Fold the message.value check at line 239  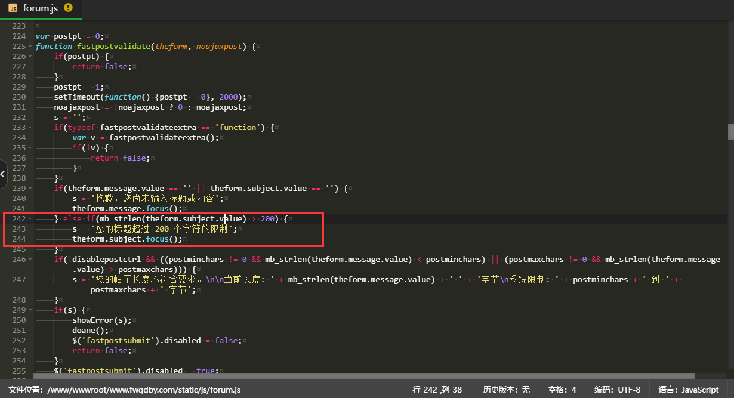30,189
